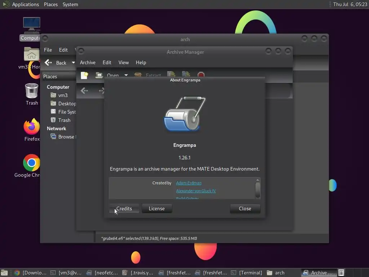This screenshot has height=277, width=369.
Task: Toggle the Credits button
Action: (x=124, y=208)
